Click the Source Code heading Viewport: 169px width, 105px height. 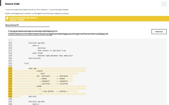(12, 4)
